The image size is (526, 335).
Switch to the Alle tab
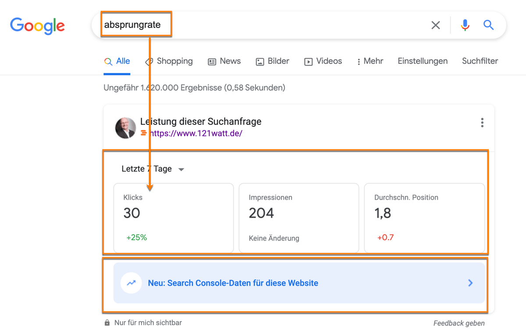point(117,61)
